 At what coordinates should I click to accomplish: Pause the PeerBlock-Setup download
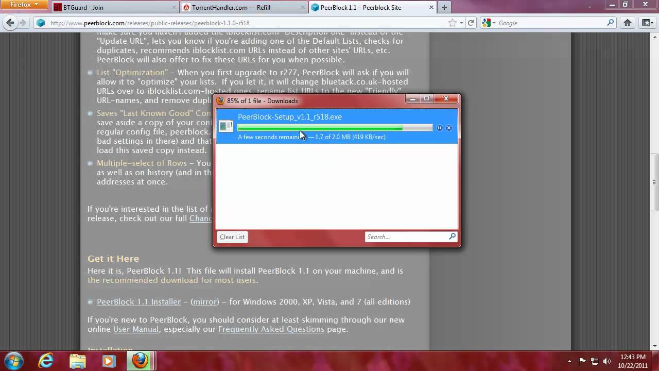click(x=439, y=128)
